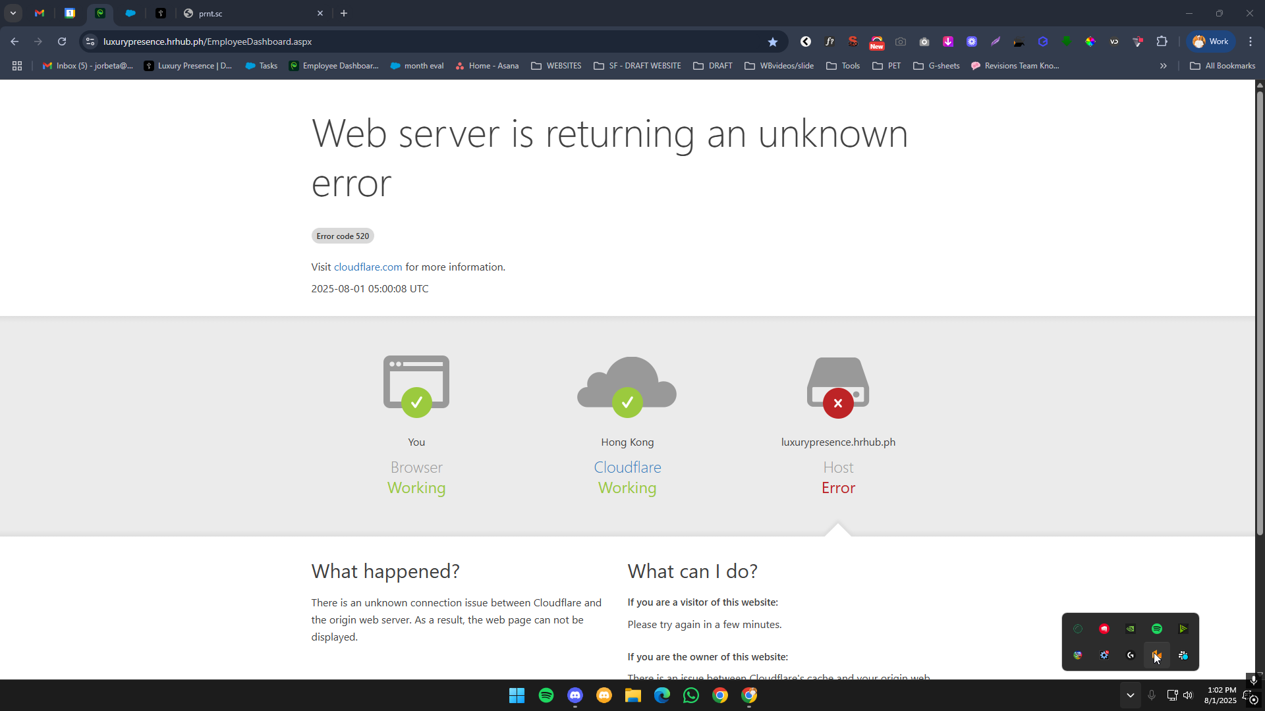Open a new browser tab

(x=344, y=13)
